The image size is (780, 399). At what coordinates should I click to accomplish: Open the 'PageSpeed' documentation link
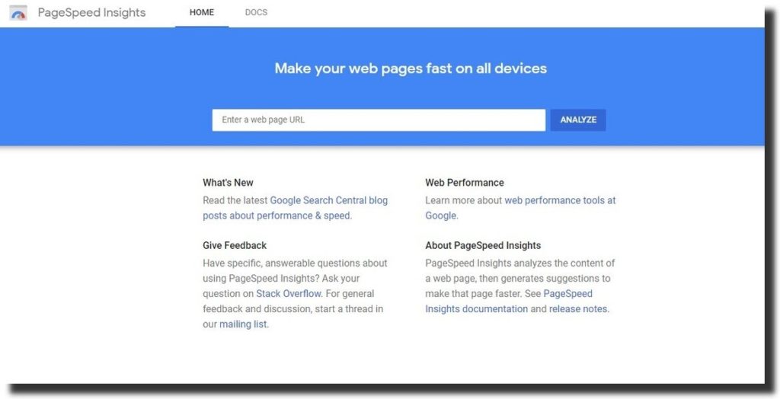(567, 294)
